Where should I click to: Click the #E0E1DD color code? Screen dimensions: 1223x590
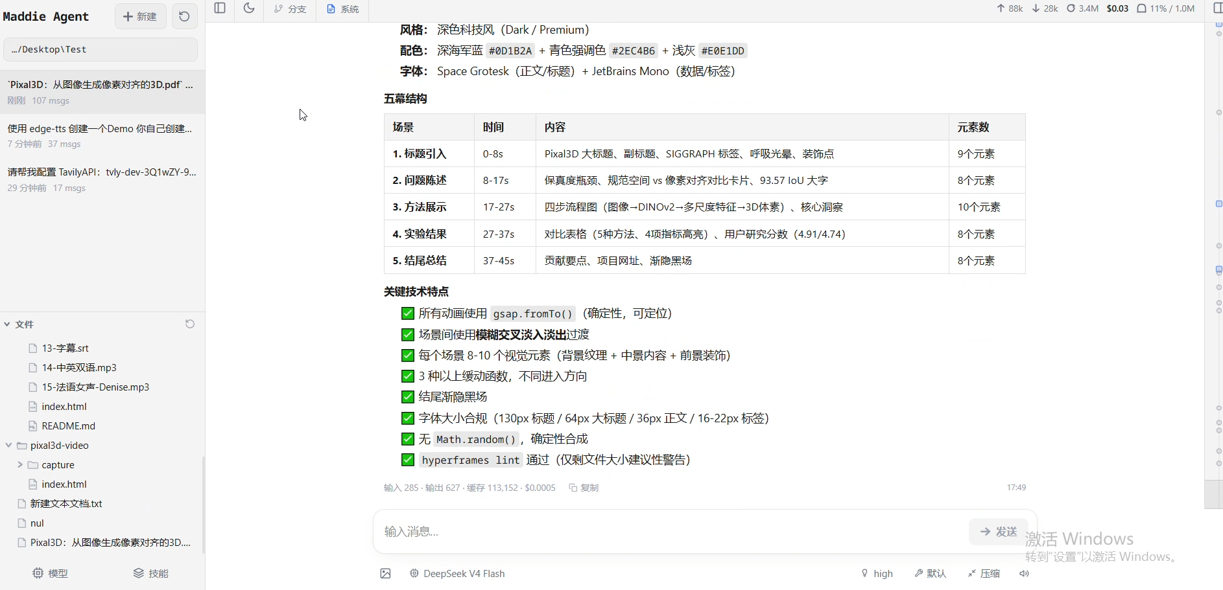(x=723, y=51)
